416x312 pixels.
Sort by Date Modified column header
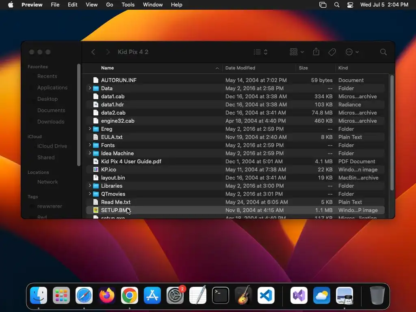pyautogui.click(x=259, y=68)
